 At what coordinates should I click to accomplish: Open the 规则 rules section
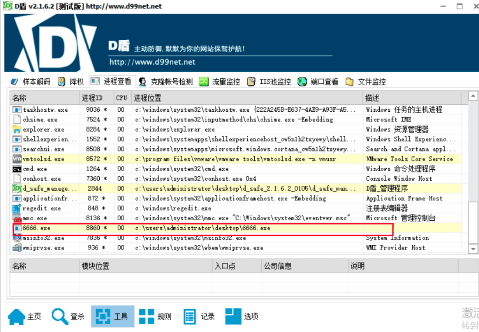[155, 316]
